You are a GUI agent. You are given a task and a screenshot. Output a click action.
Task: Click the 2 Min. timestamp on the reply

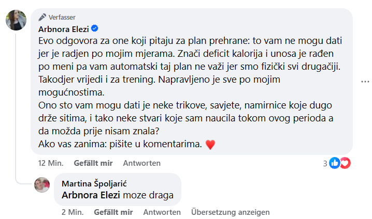tap(72, 212)
